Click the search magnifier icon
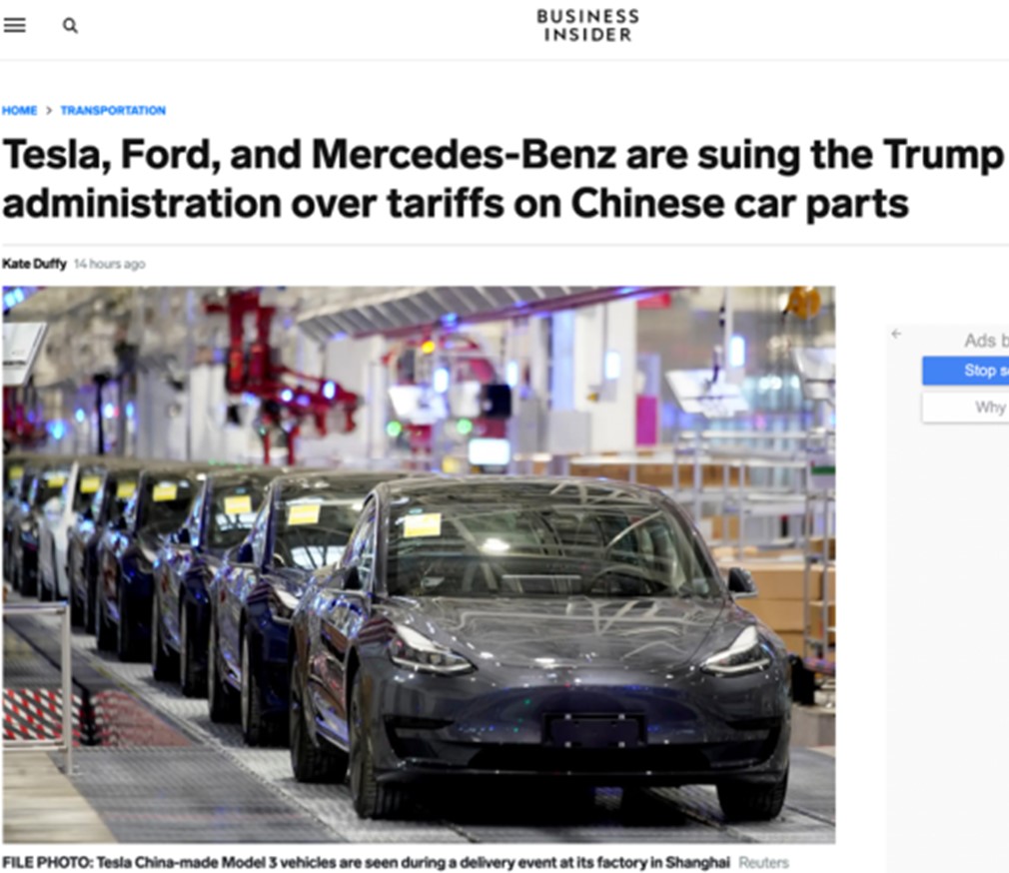Screen dimensions: 1009x873 (70, 26)
